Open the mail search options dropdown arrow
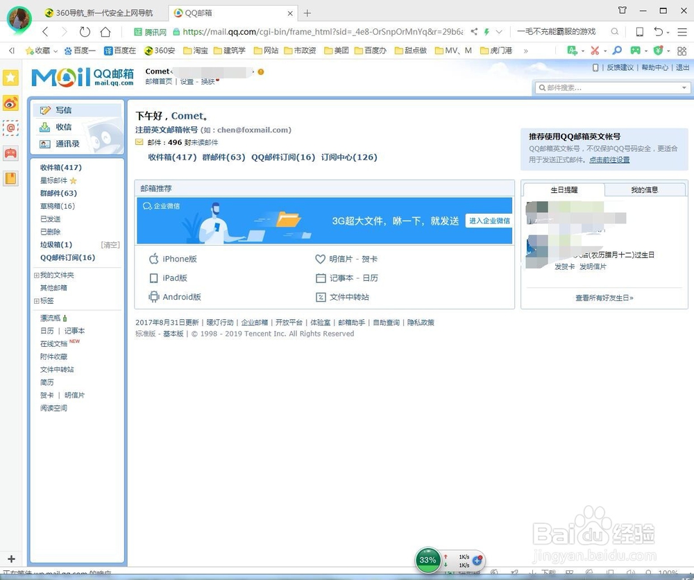This screenshot has height=580, width=694. 684,87
